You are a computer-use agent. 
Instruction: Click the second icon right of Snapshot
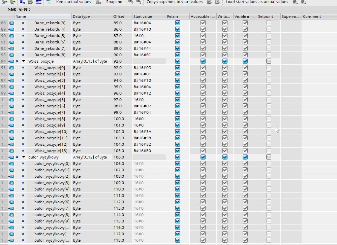point(139,2)
